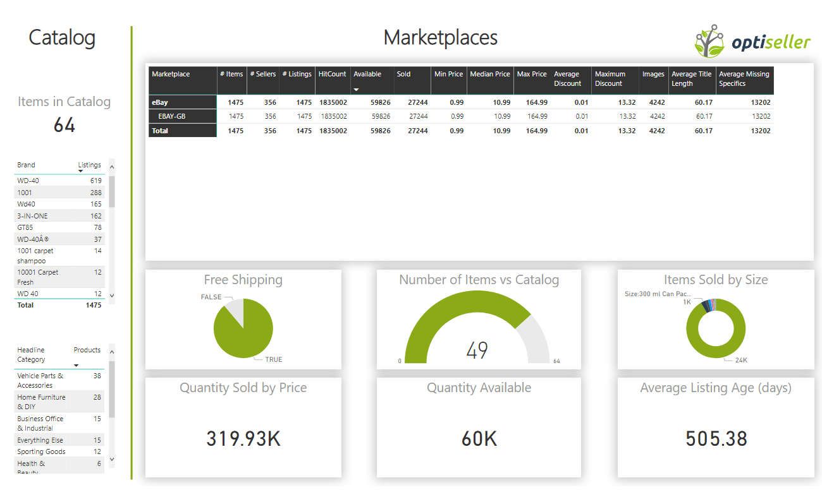Viewport: 822px width, 502px height.
Task: Click the Brand column header
Action: pos(26,165)
